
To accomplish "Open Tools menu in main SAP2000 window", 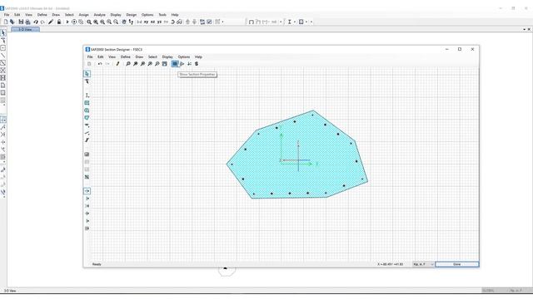I will click(162, 15).
